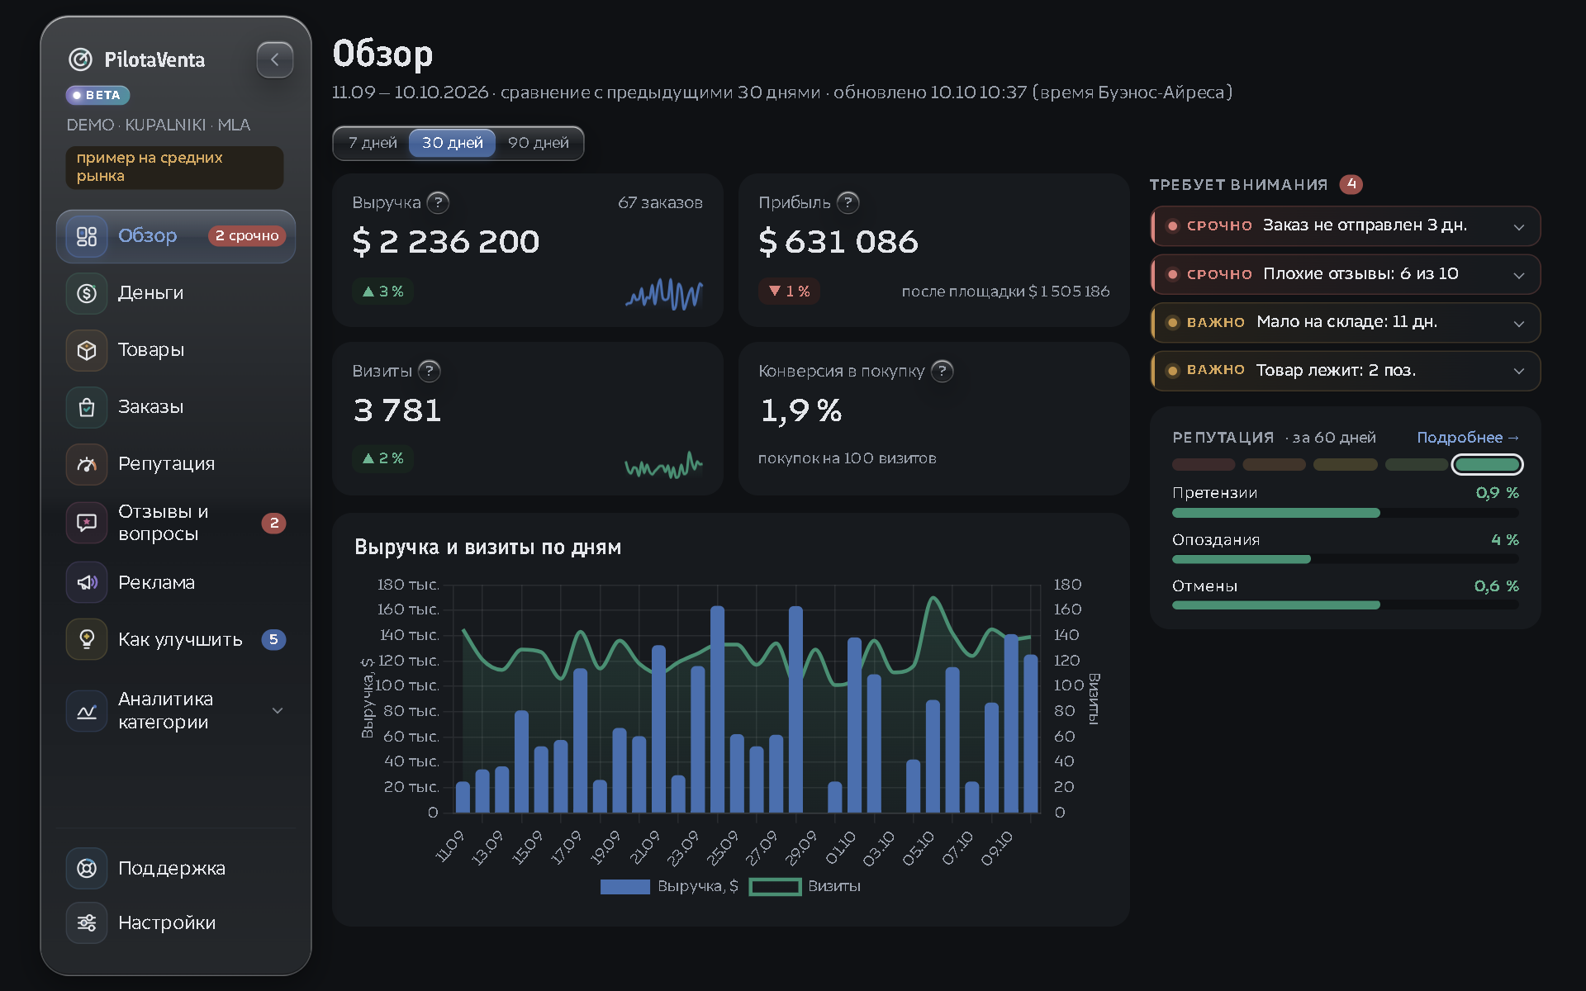Screen dimensions: 1586x991
Task: Click the Визиты sparkline chart
Action: (x=664, y=466)
